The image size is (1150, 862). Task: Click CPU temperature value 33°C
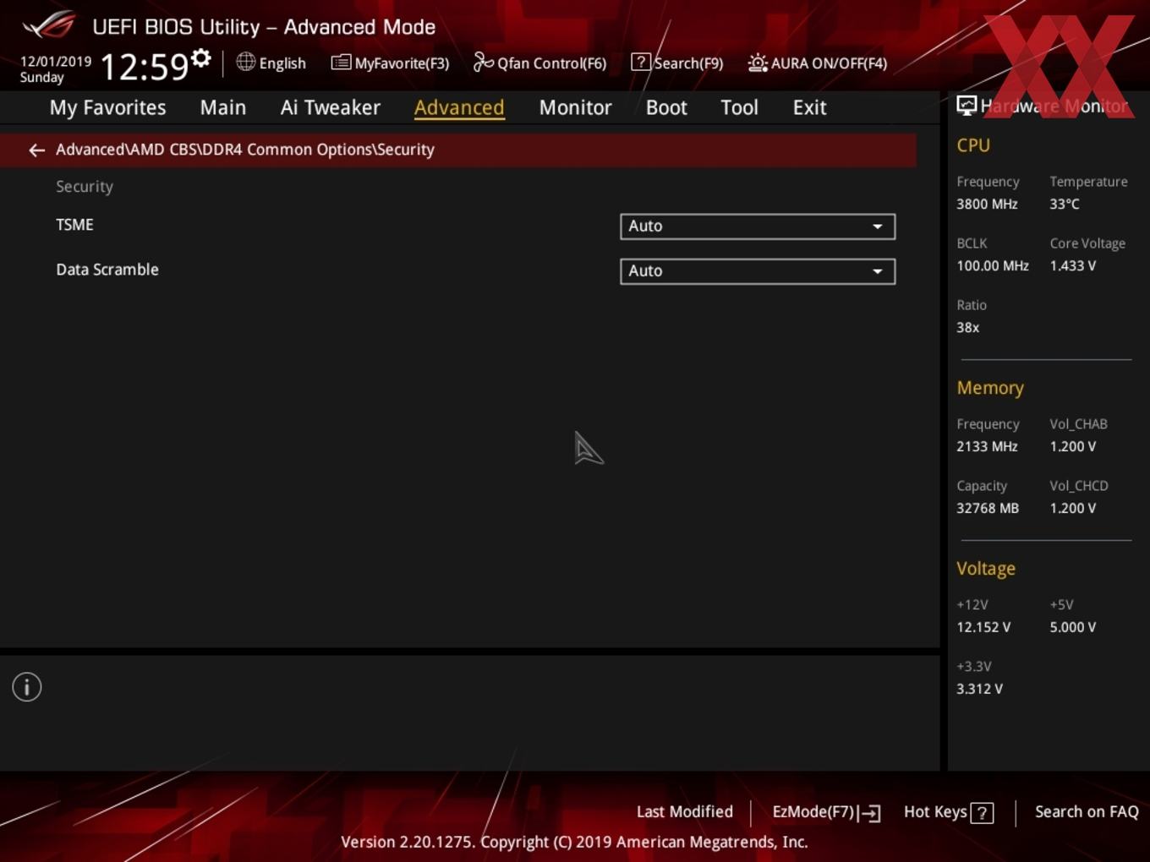(x=1065, y=204)
